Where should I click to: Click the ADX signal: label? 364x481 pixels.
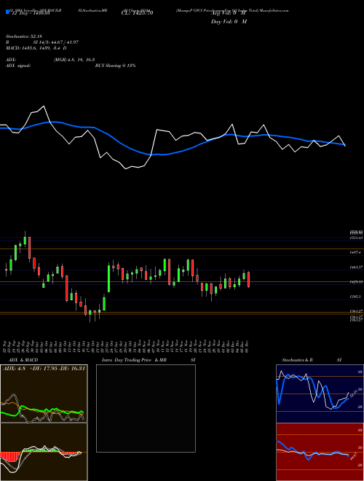(18, 66)
